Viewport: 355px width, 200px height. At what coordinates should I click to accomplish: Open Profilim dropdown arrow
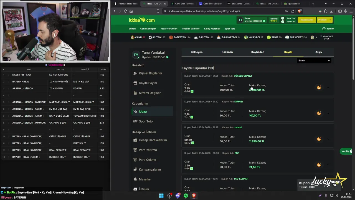point(330,20)
